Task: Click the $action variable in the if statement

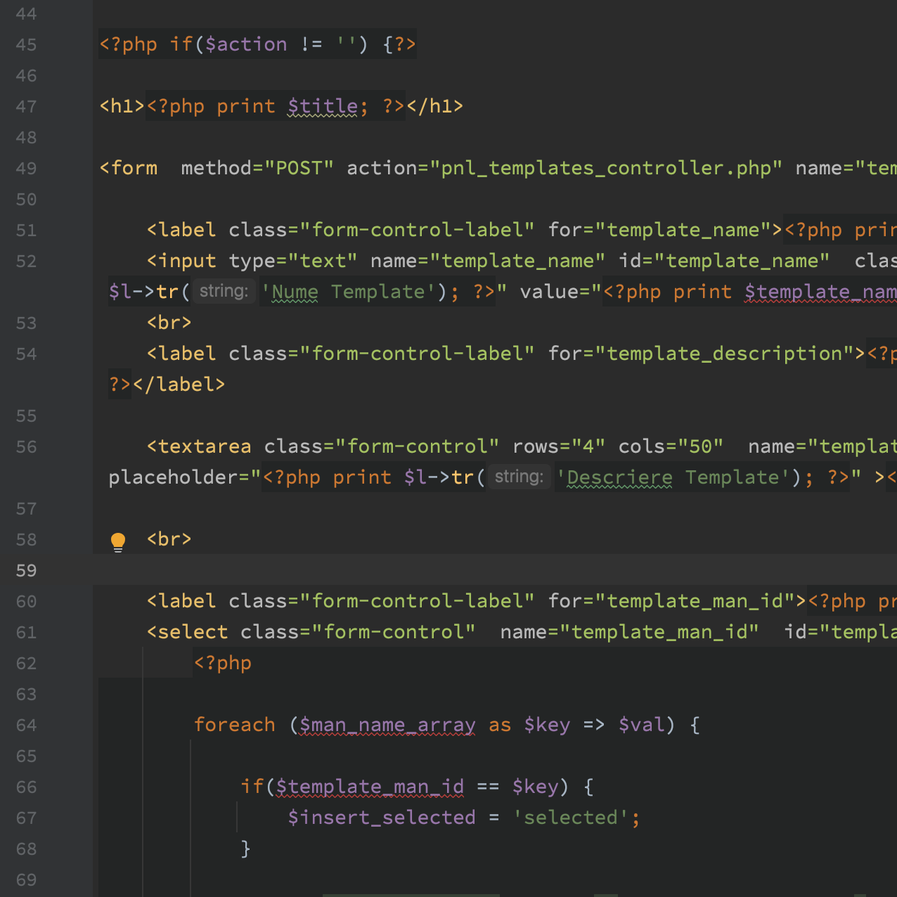Action: click(x=246, y=44)
